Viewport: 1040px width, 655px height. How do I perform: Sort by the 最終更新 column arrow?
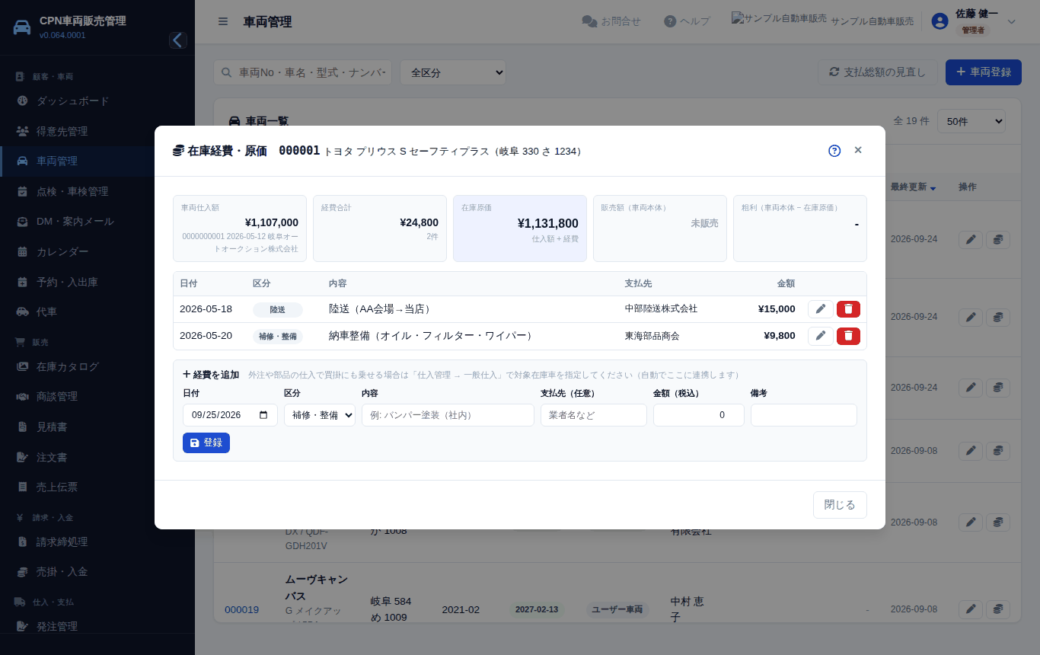point(933,188)
